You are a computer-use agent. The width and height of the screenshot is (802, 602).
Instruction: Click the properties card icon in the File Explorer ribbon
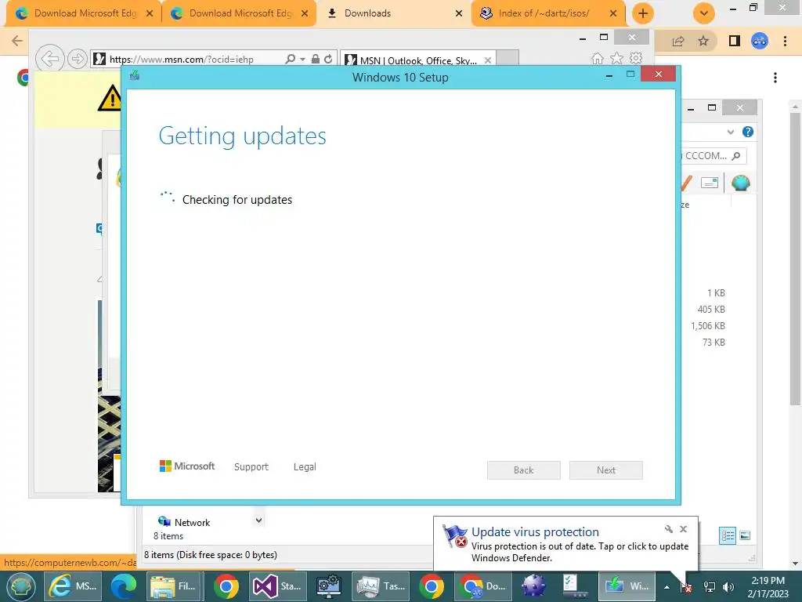[x=710, y=183]
